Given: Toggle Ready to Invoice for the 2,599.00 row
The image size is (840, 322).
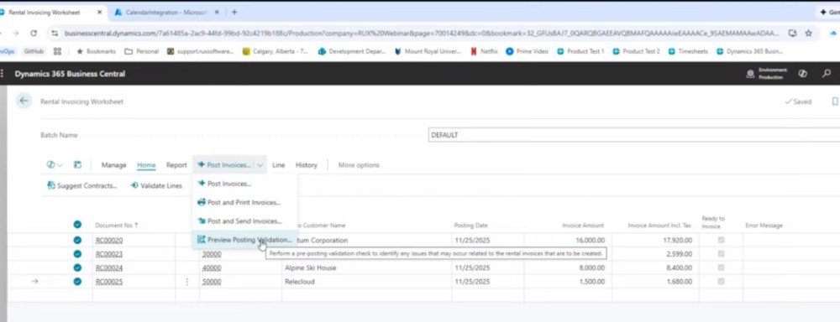Looking at the screenshot, I should (721, 254).
